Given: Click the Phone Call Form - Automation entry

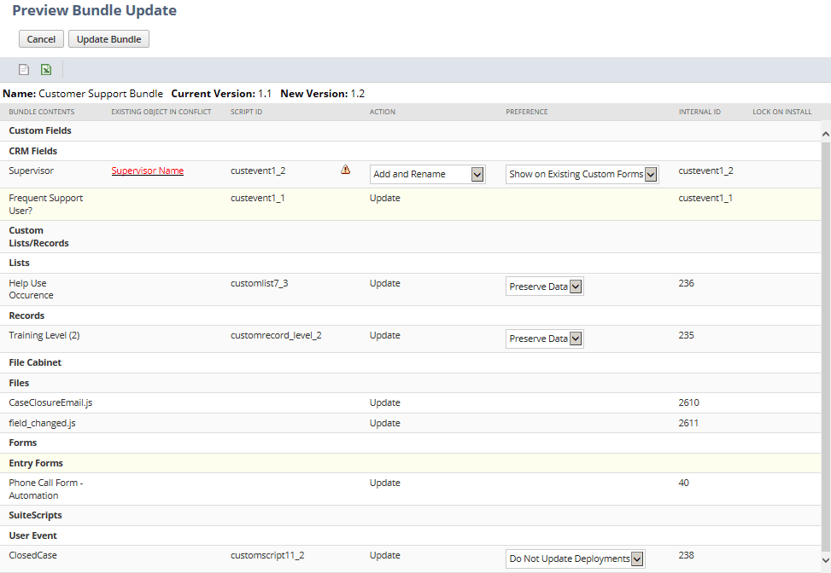Looking at the screenshot, I should [46, 489].
